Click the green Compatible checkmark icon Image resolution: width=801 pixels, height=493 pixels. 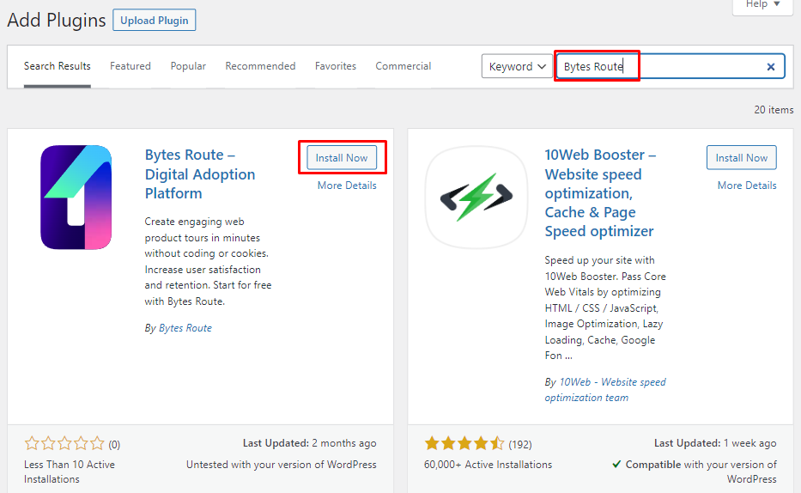coord(616,465)
